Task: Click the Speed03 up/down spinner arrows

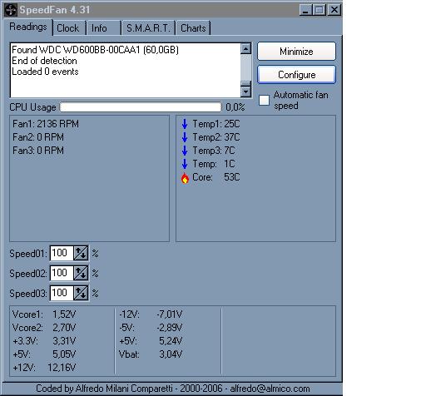Action: pyautogui.click(x=81, y=293)
